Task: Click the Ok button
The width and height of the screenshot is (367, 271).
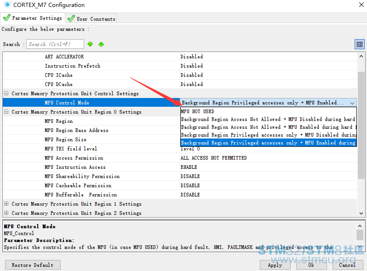Action: [311, 265]
